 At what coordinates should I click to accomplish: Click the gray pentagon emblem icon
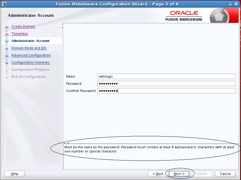tap(219, 16)
